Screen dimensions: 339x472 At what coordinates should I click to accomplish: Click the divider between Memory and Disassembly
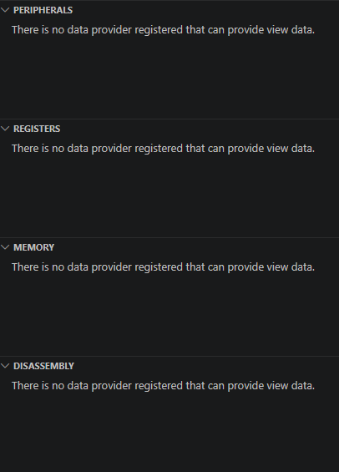click(x=169, y=356)
